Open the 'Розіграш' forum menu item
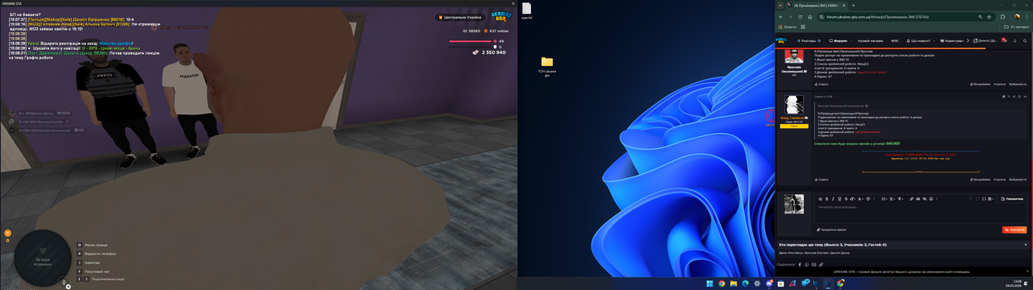 (809, 40)
